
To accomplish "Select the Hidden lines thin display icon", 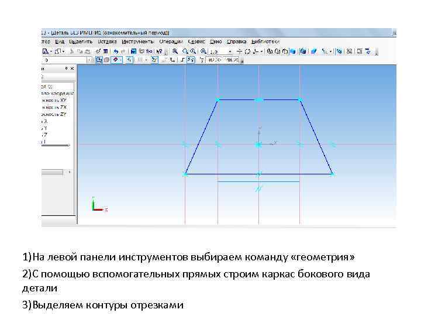I will [x=285, y=51].
